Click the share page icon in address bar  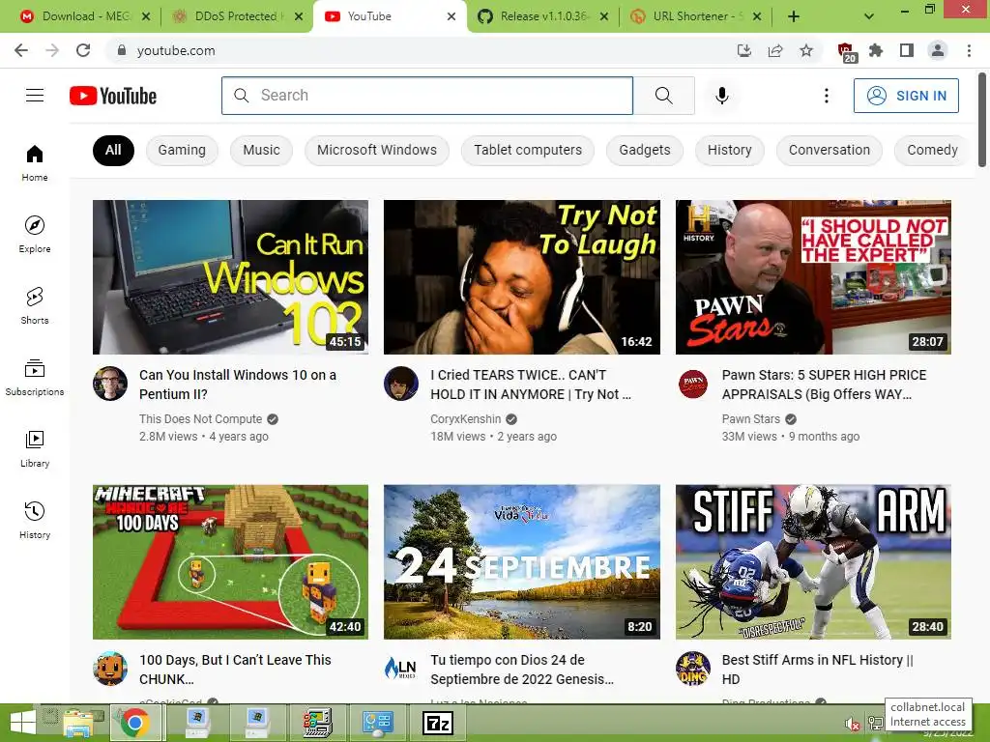pyautogui.click(x=775, y=50)
